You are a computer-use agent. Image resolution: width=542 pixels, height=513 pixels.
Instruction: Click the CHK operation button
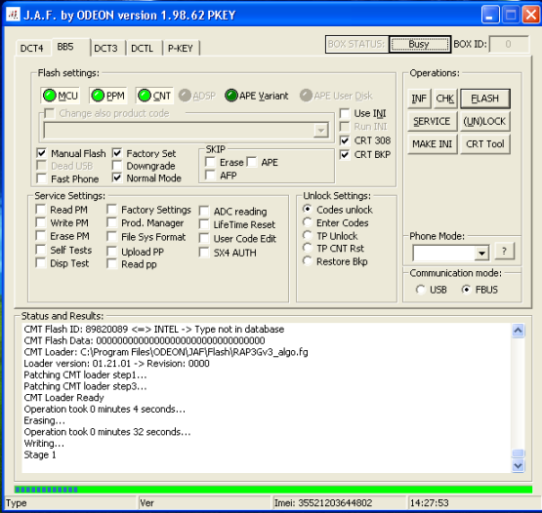tap(445, 99)
